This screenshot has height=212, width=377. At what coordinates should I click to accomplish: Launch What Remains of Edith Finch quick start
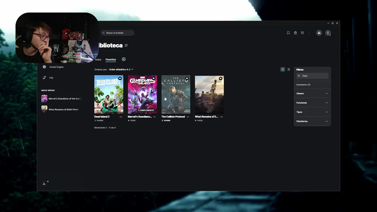click(x=60, y=110)
